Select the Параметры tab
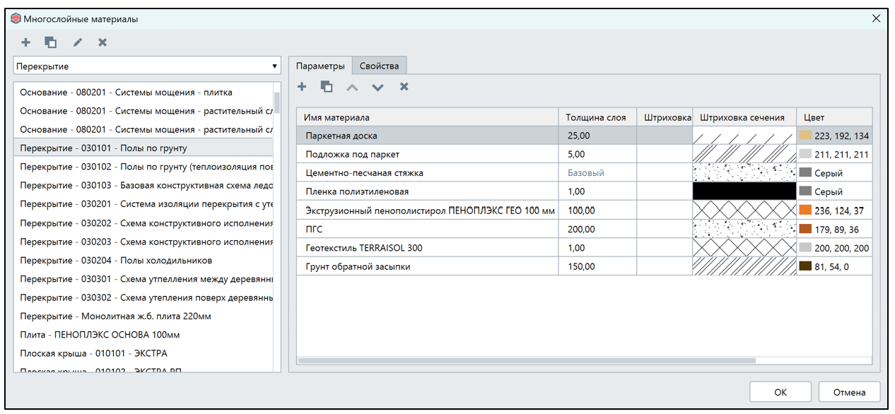Image resolution: width=895 pixels, height=414 pixels. [320, 66]
